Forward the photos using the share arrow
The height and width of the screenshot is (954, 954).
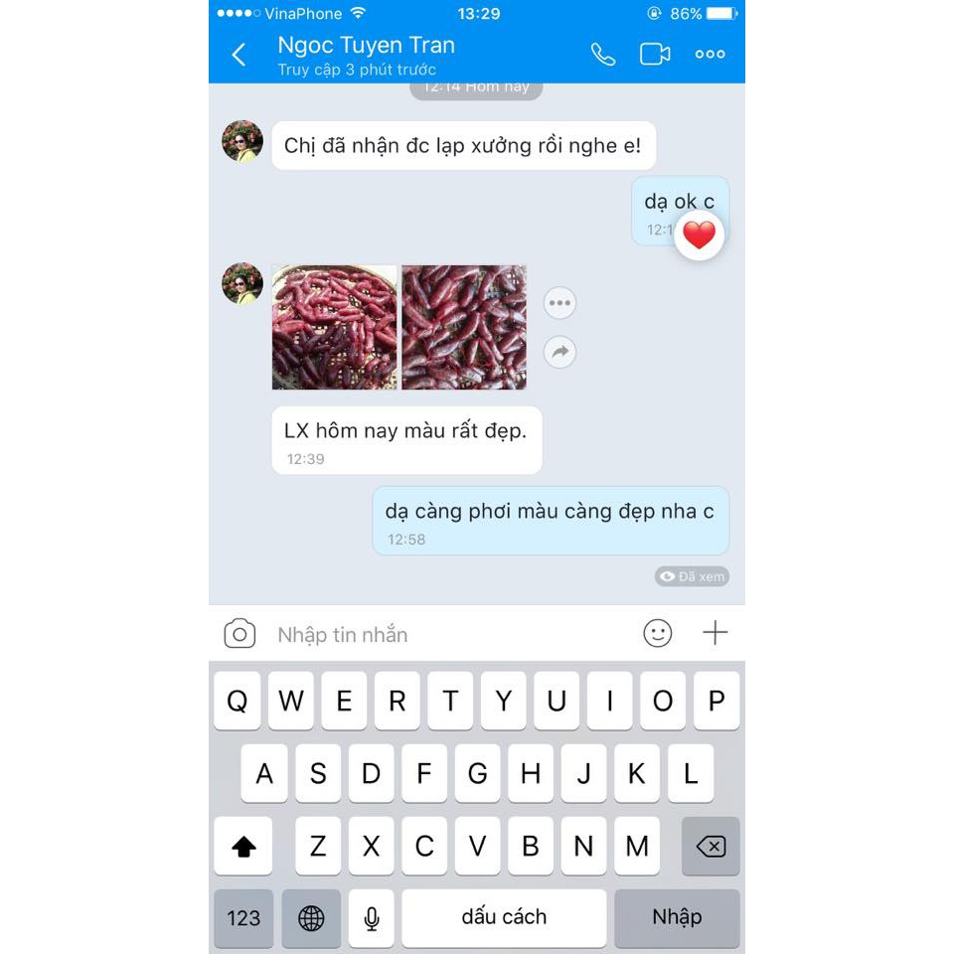click(559, 352)
